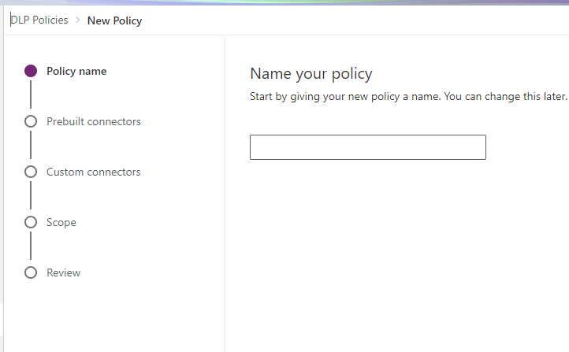
Task: Click the Prebuilt connectors step circle
Action: [31, 121]
